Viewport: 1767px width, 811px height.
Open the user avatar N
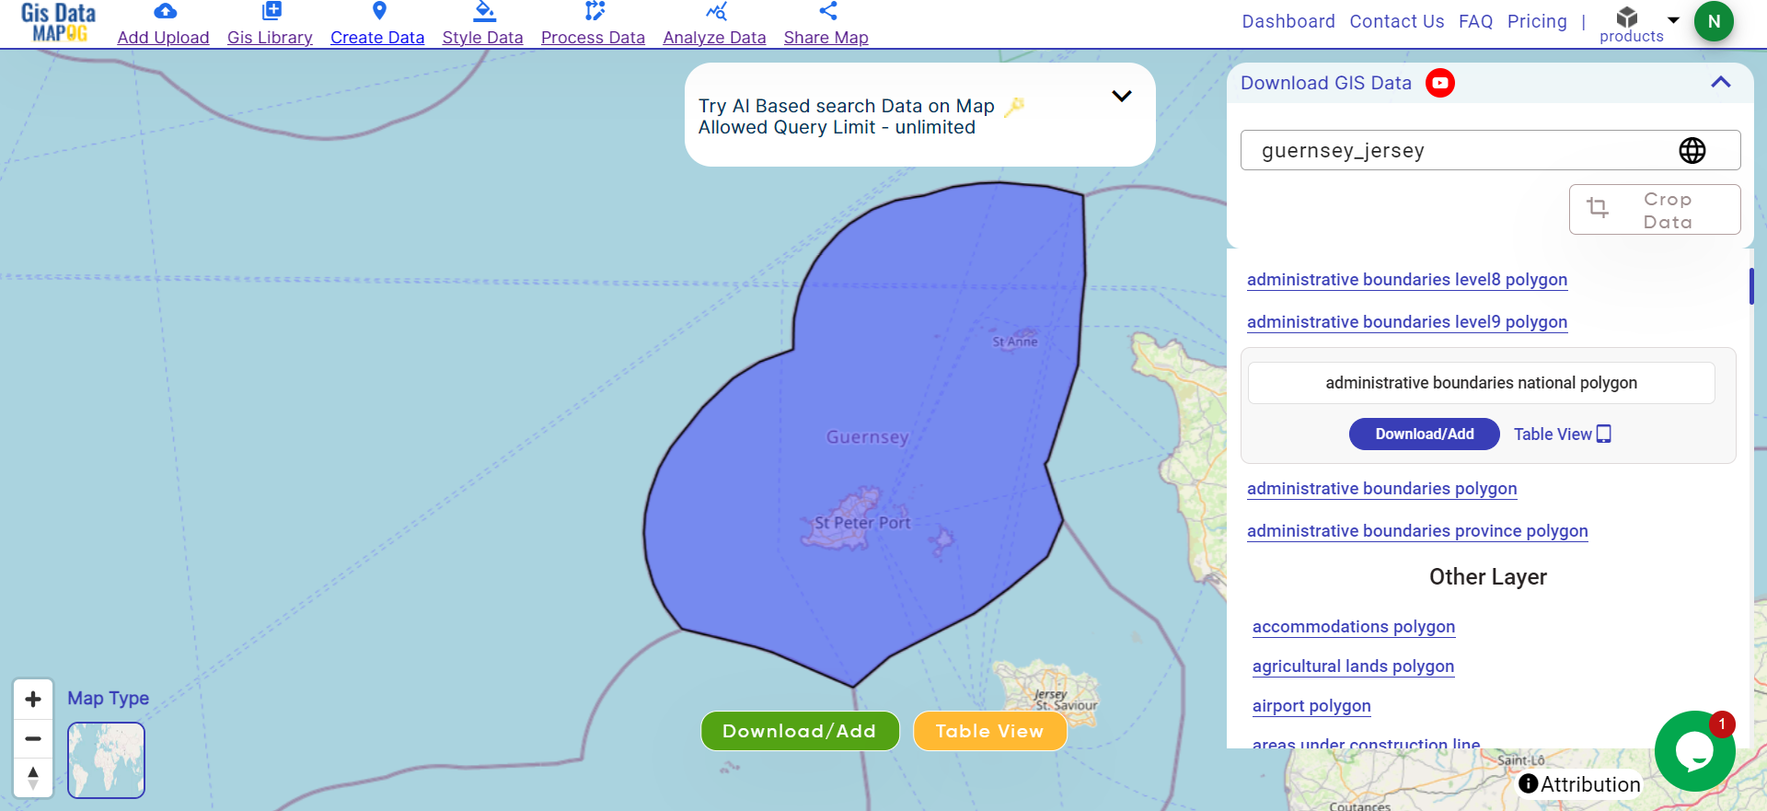[x=1714, y=21]
